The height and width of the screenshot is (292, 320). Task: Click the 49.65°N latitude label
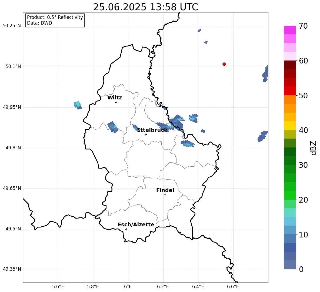[12, 188]
